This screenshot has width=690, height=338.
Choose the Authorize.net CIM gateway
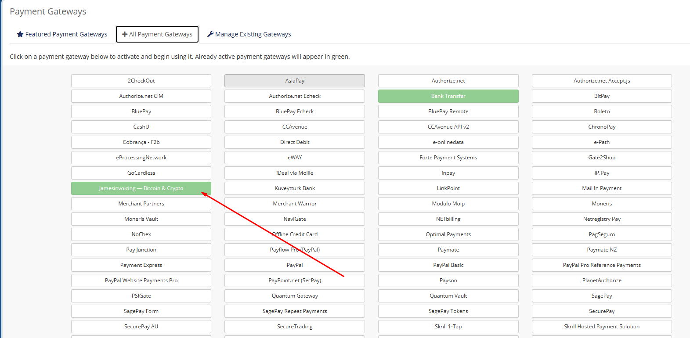coord(141,96)
